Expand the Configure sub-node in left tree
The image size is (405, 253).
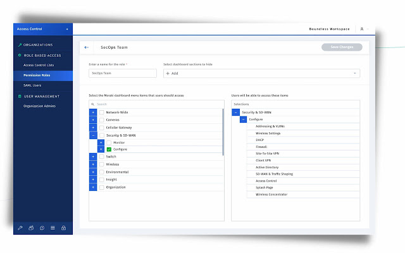pos(101,149)
